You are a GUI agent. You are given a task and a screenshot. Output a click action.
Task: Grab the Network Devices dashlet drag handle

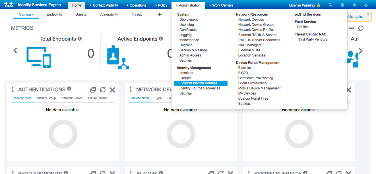[131, 90]
